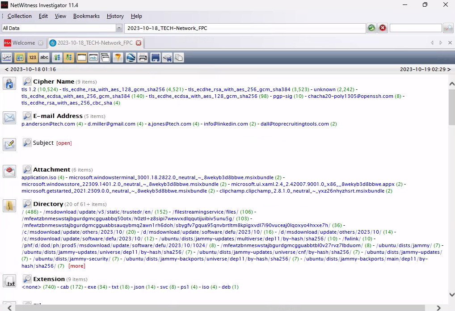The width and height of the screenshot is (455, 311).
Task: Close the 2023-10-18_TECH-Network_FPC tab
Action: pyautogui.click(x=139, y=43)
